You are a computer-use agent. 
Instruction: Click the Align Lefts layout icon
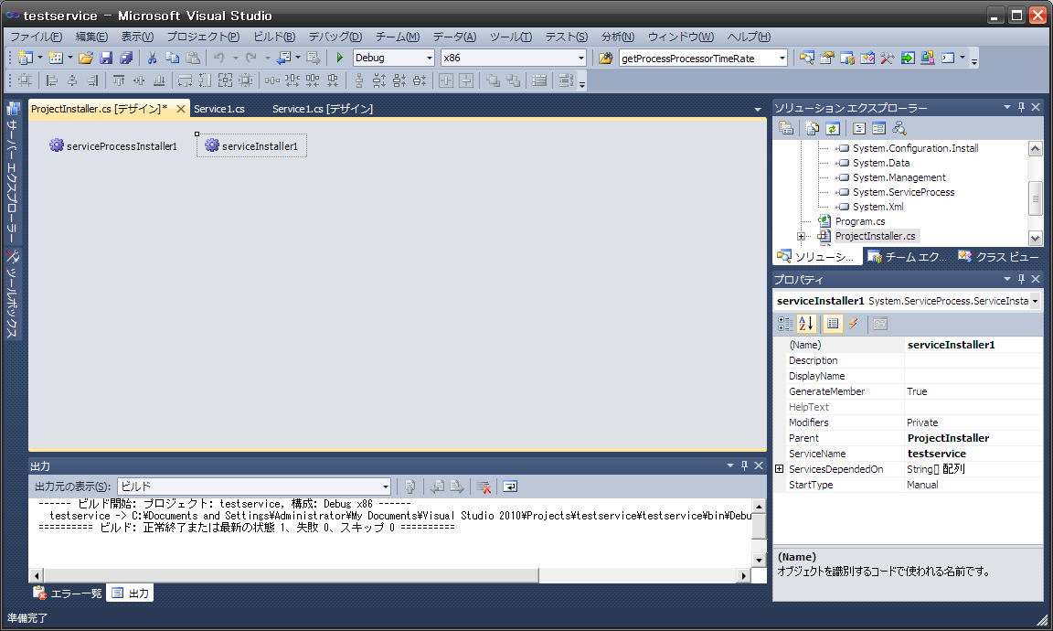[52, 80]
